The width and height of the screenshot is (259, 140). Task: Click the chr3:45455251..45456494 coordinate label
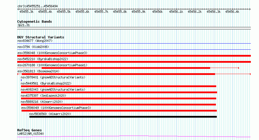coord(38,6)
